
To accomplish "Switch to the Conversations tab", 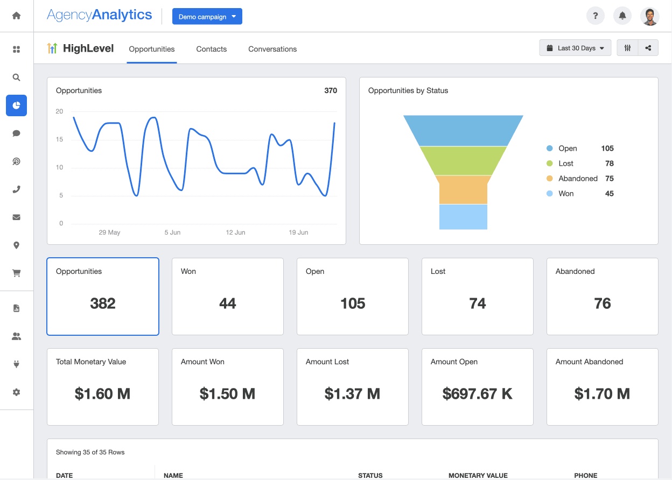I will (272, 49).
